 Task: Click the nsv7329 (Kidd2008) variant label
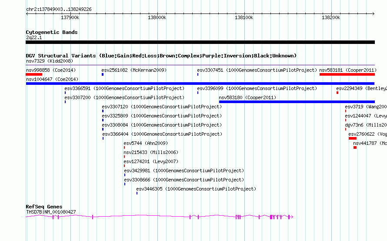[50, 61]
